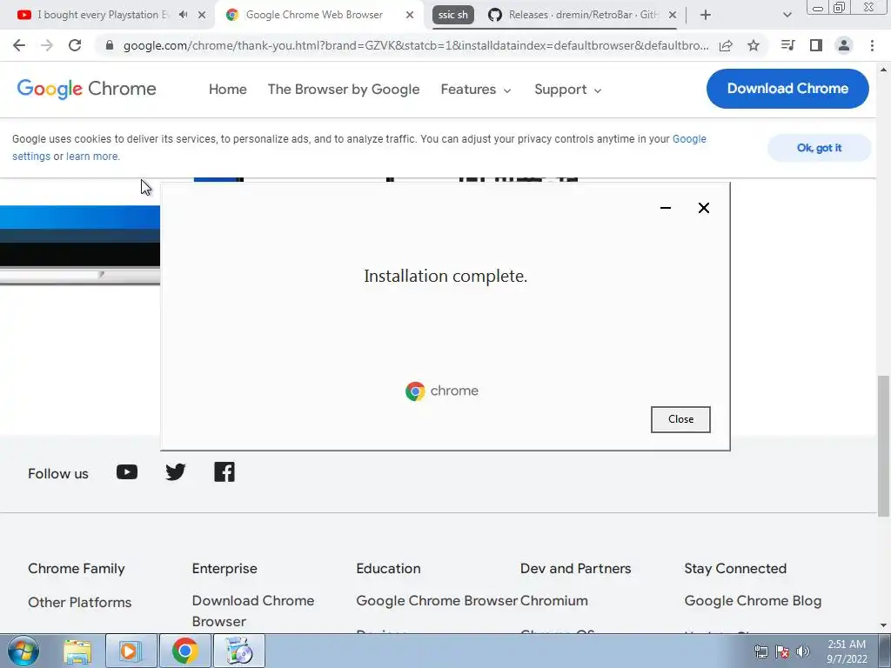Viewport: 891px width, 668px height.
Task: Click the page vertical scrollbar thumb
Action: tap(883, 446)
